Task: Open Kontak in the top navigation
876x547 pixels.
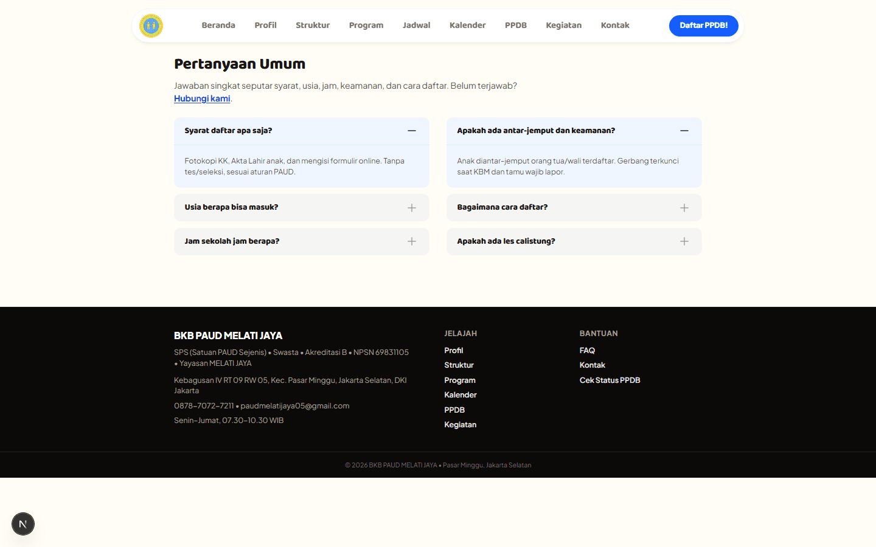Action: pos(615,26)
